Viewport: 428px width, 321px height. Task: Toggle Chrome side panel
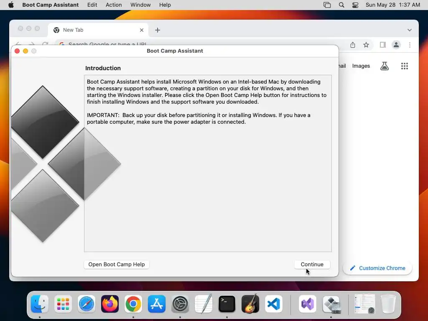(383, 45)
